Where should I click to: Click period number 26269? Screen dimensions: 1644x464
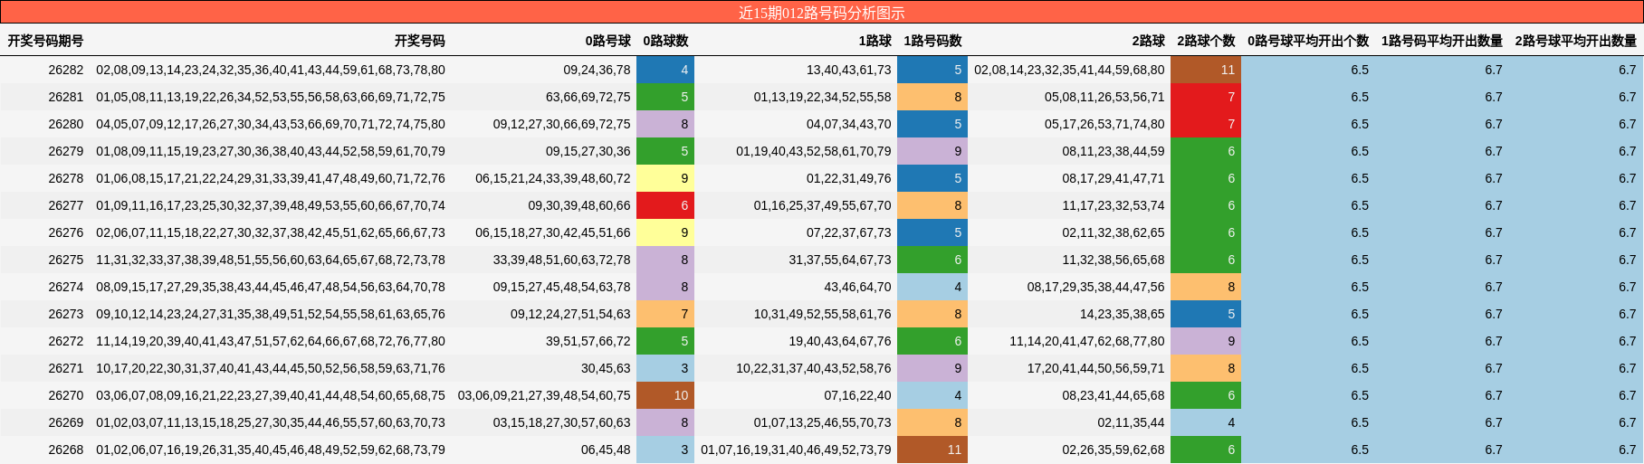point(66,422)
